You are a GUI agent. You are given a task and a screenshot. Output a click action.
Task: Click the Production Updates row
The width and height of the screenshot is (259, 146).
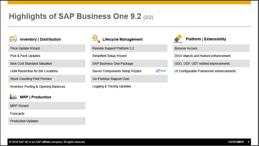click(x=47, y=121)
